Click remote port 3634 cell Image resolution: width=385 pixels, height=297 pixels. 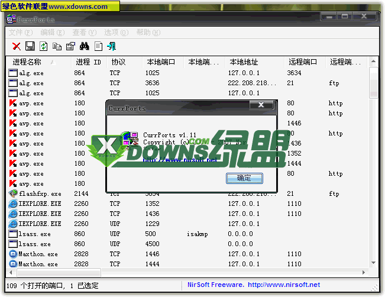[294, 73]
